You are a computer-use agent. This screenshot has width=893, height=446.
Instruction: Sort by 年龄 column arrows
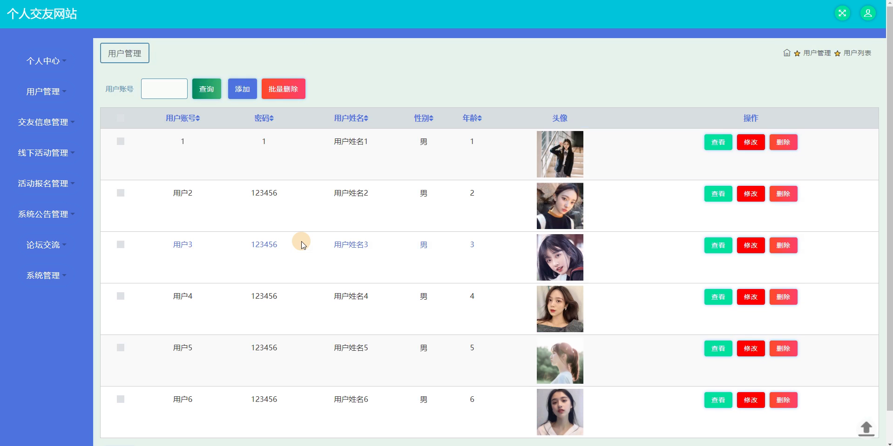pyautogui.click(x=480, y=118)
